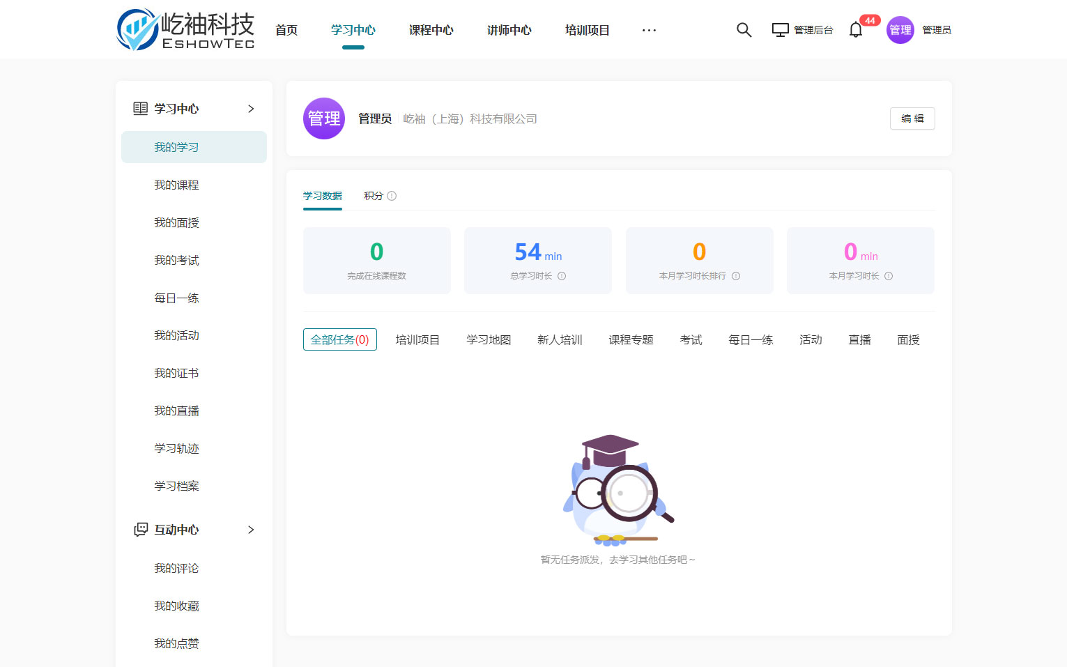Viewport: 1067px width, 667px height.
Task: Click the 本月学习时长排行 stat card
Action: [700, 261]
